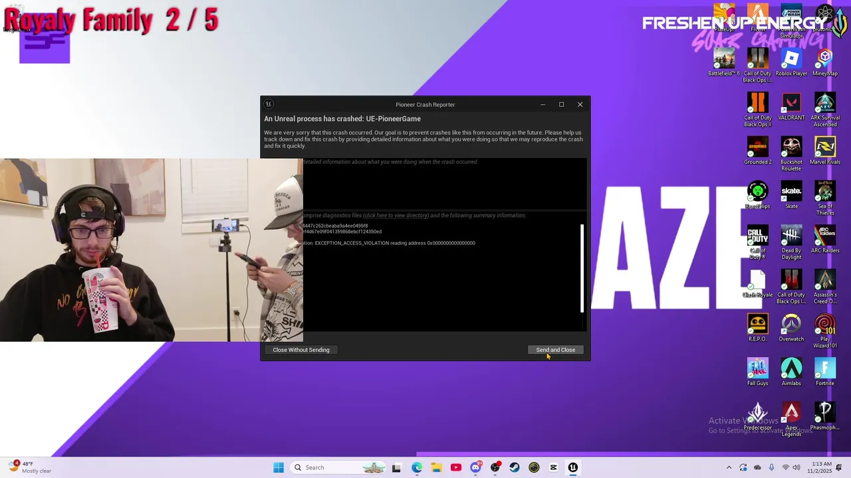Maximize the Pioneer Crash Reporter window
Image resolution: width=851 pixels, height=478 pixels.
pyautogui.click(x=561, y=104)
